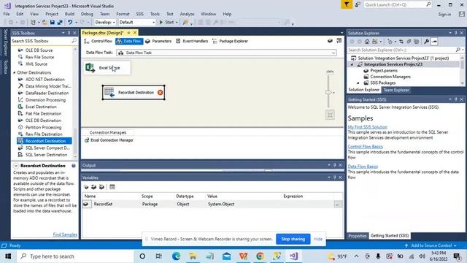Collapse Integration Services Project23 node
Viewport: 467px width, 263px height.
[x=352, y=64]
